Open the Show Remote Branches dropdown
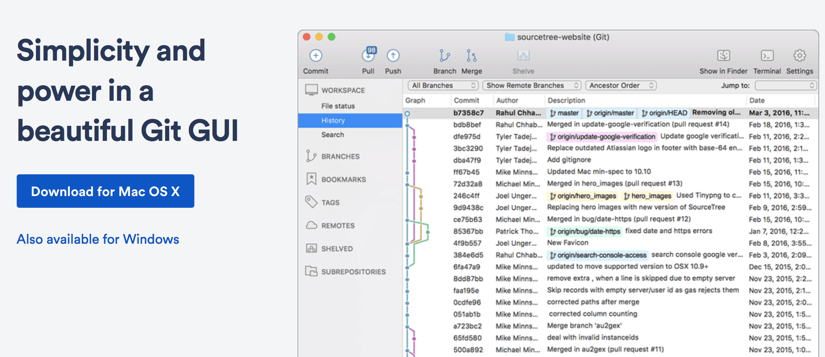The image size is (825, 357). [532, 85]
